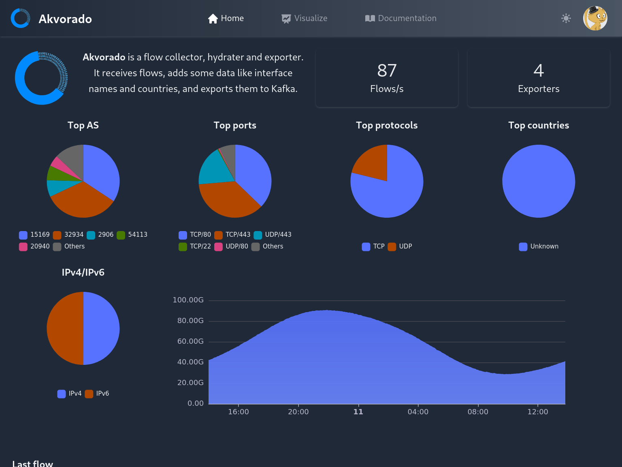Open the user avatar profile picture
This screenshot has height=467, width=622.
pyautogui.click(x=595, y=18)
